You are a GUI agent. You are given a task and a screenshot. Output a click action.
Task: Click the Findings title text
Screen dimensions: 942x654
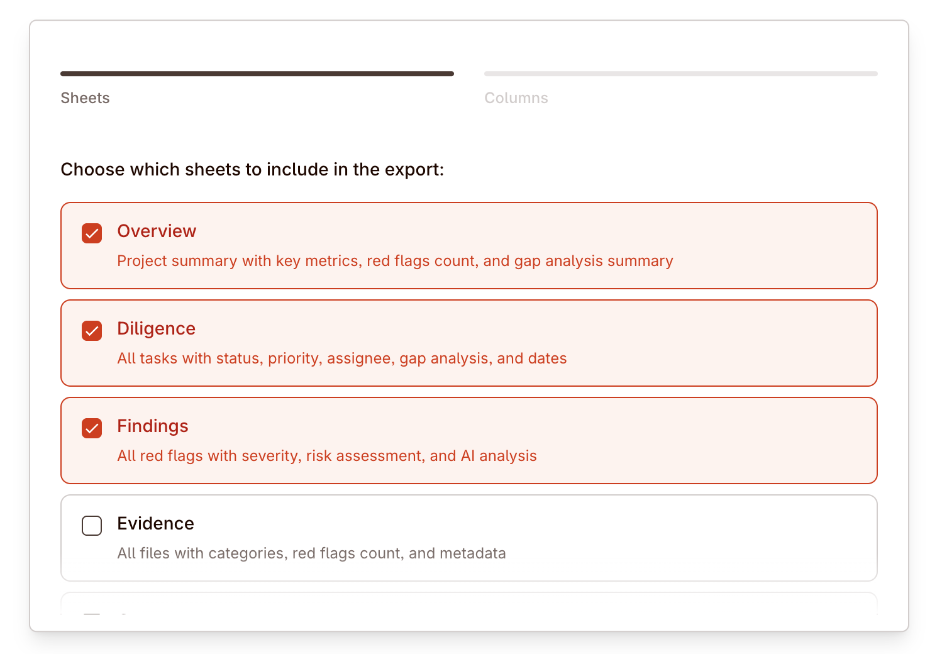[153, 426]
